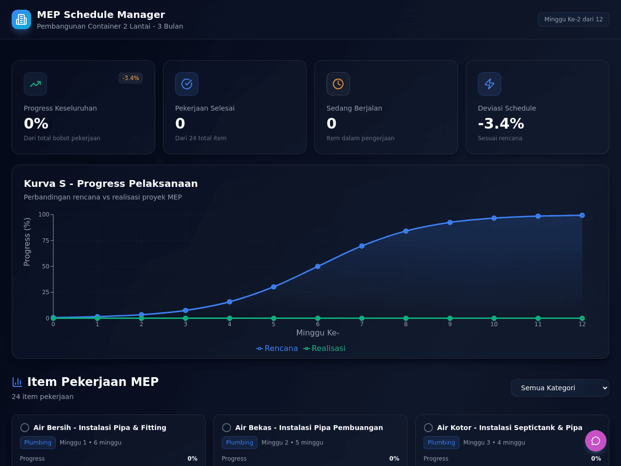The width and height of the screenshot is (621, 466).
Task: Toggle Air Kotor task completion circle
Action: (x=428, y=428)
